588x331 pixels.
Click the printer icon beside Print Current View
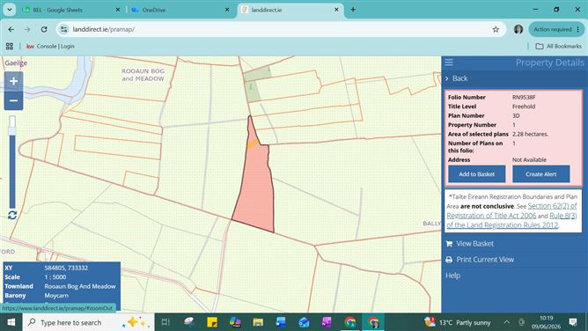[x=449, y=260]
